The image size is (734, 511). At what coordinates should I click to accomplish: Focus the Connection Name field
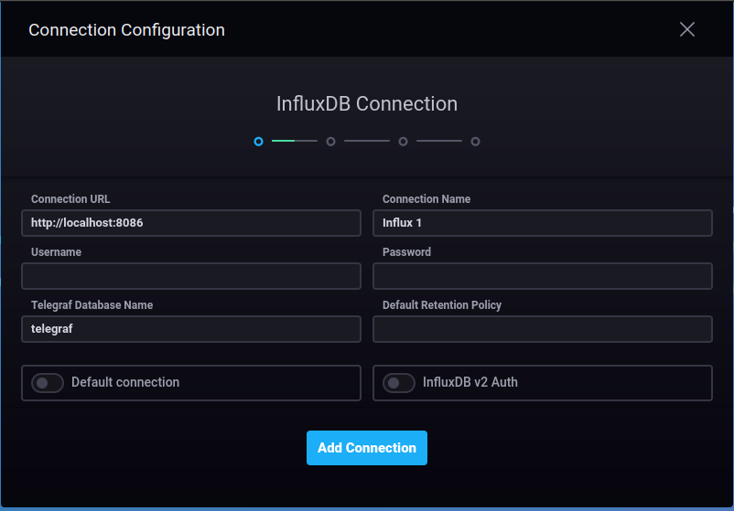click(x=543, y=223)
